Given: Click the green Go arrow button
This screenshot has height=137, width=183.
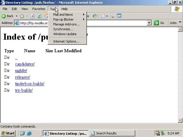Looking at the screenshot, I should [156, 23].
